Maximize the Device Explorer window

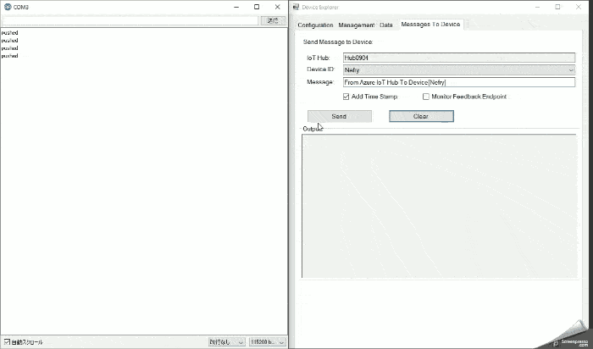[x=557, y=7]
